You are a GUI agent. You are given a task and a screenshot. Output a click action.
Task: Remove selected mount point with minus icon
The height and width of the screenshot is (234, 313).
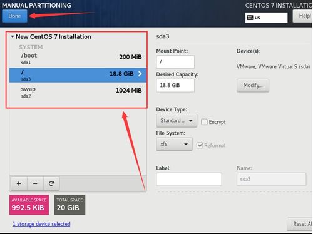coord(35,183)
